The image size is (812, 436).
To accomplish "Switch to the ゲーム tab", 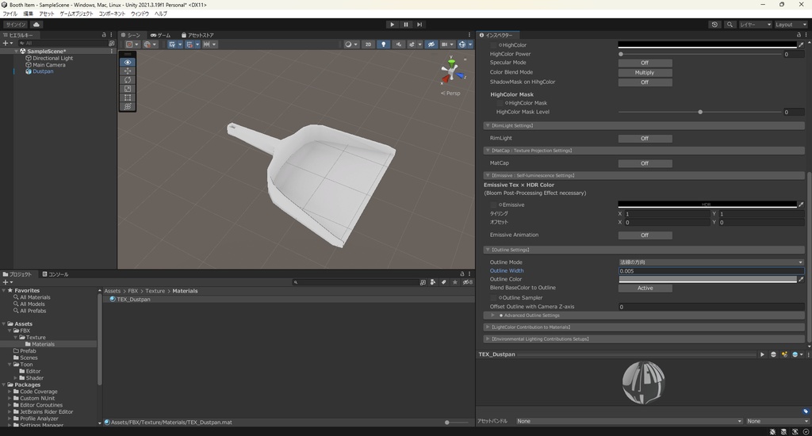I will point(160,35).
